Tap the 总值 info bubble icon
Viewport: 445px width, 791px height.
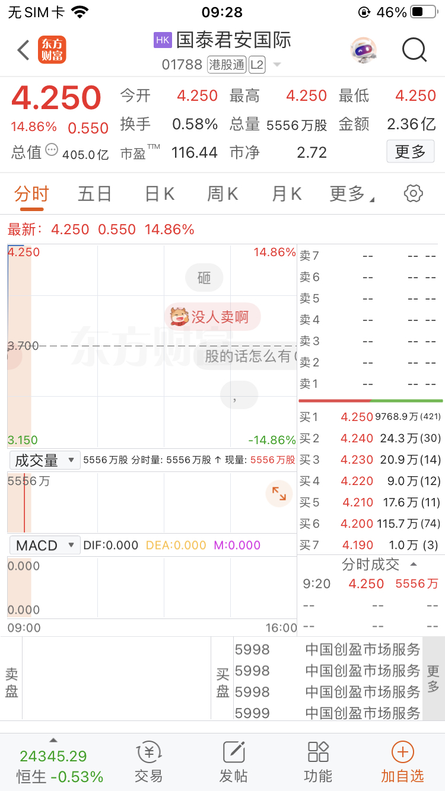(52, 150)
